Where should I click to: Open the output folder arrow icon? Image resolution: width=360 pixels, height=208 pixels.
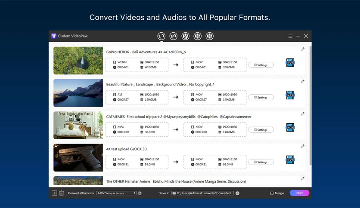pyautogui.click(x=237, y=193)
